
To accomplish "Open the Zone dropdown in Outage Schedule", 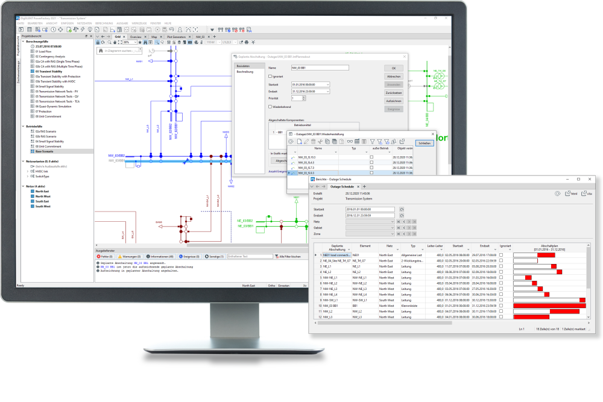I will [393, 234].
